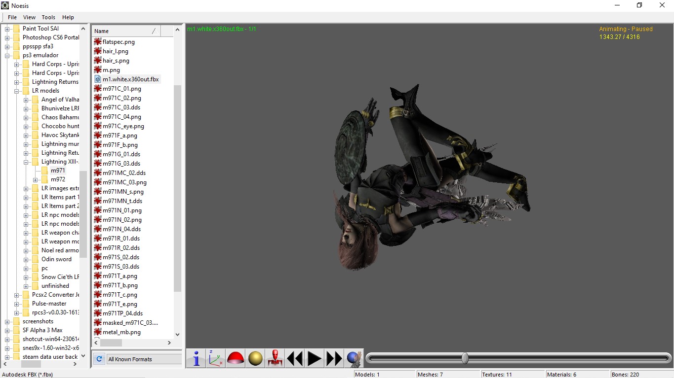The height and width of the screenshot is (378, 674).
Task: Click the red hemisphere shading icon
Action: click(x=236, y=358)
